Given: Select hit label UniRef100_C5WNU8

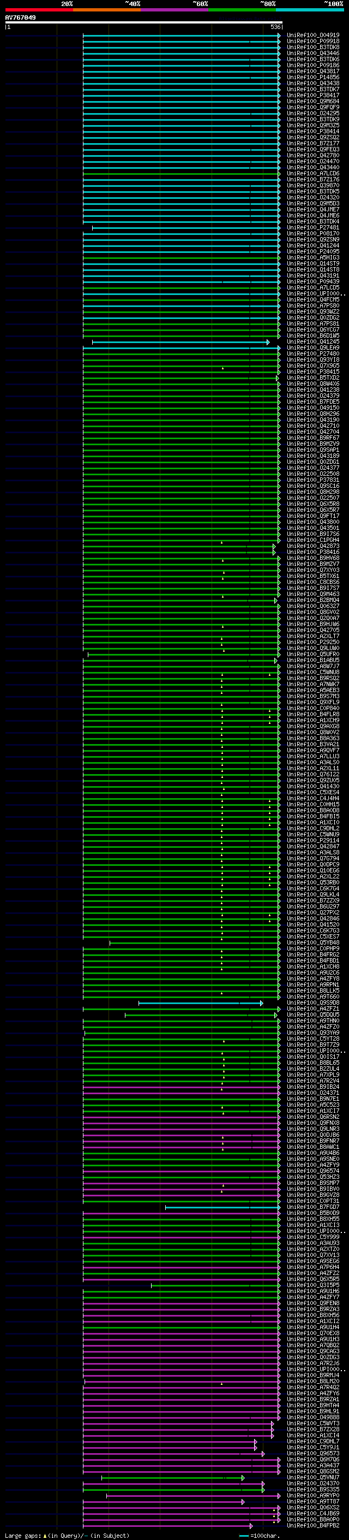Looking at the screenshot, I should click(x=313, y=672).
